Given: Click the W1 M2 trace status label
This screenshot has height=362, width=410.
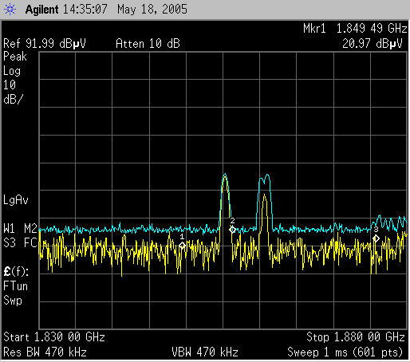Looking at the screenshot, I should pos(20,228).
